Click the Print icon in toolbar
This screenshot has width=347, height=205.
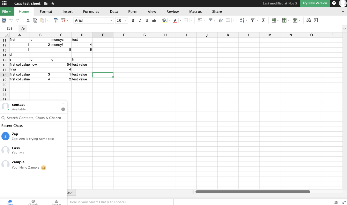click(x=4, y=20)
